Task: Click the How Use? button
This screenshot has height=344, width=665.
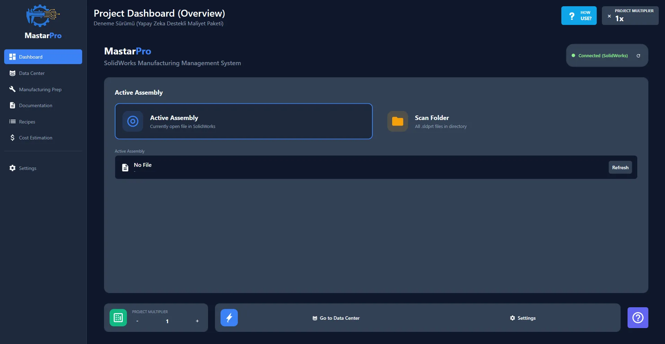Action: (579, 16)
